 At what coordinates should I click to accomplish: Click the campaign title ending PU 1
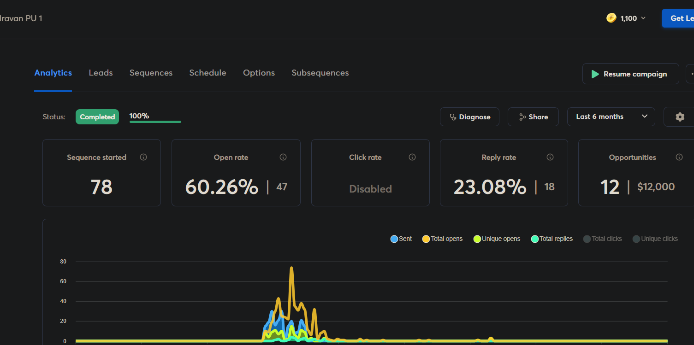point(21,18)
